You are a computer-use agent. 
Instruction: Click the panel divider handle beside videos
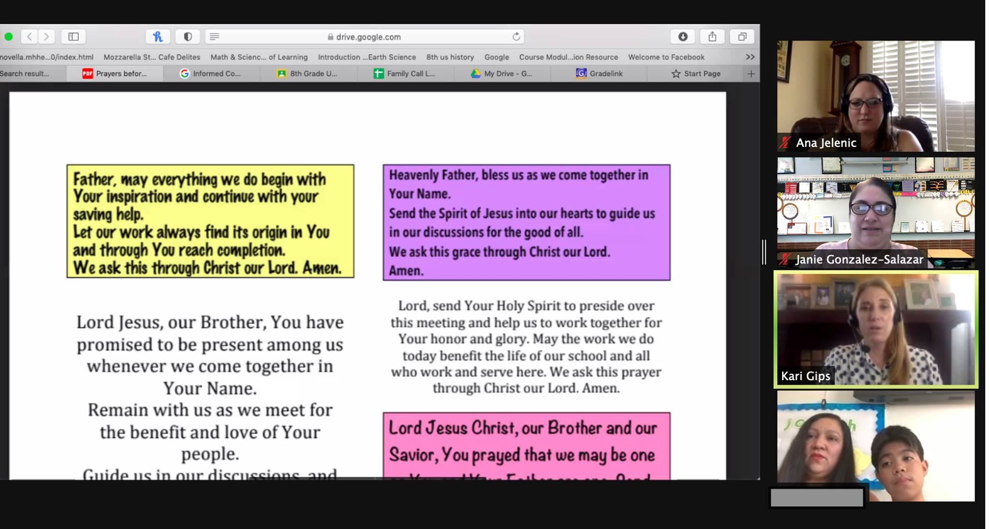coord(764,252)
